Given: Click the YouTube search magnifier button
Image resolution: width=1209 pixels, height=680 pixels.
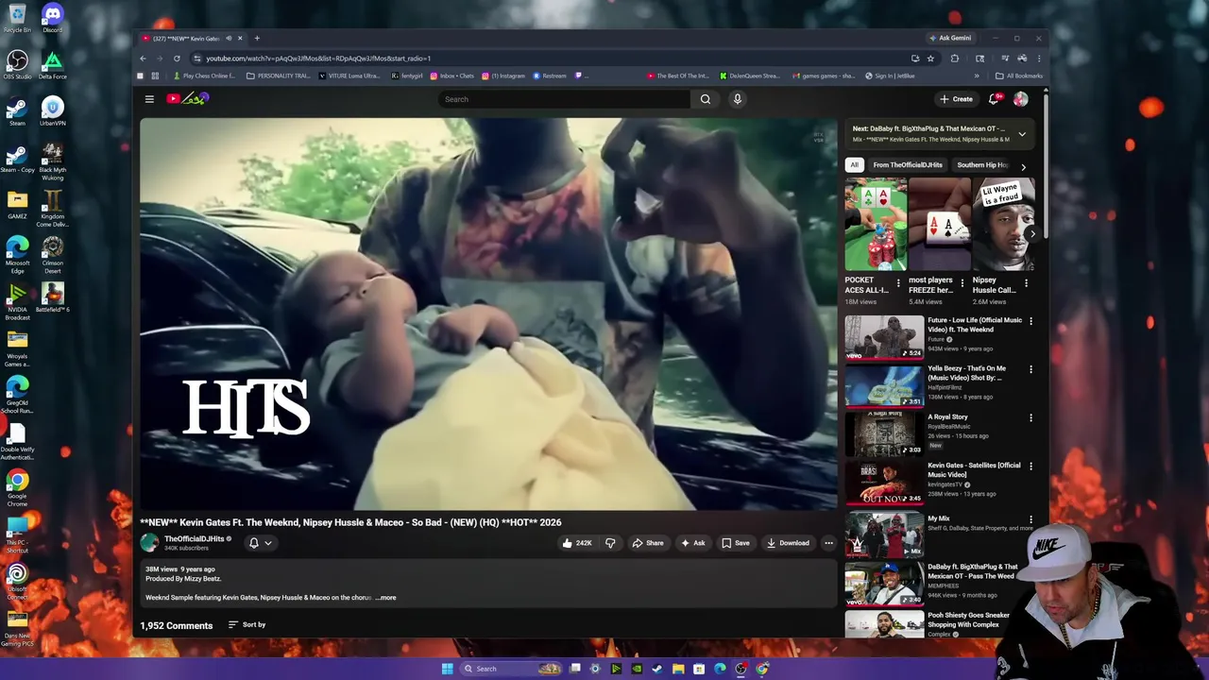Looking at the screenshot, I should [706, 99].
